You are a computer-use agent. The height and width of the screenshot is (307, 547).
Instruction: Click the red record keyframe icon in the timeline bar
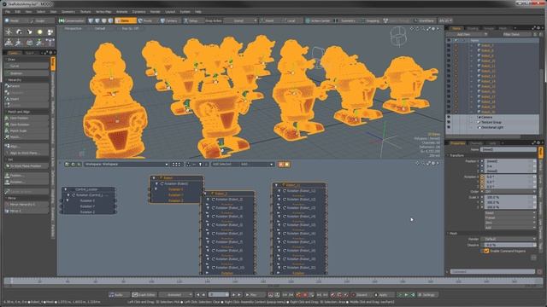(304, 295)
